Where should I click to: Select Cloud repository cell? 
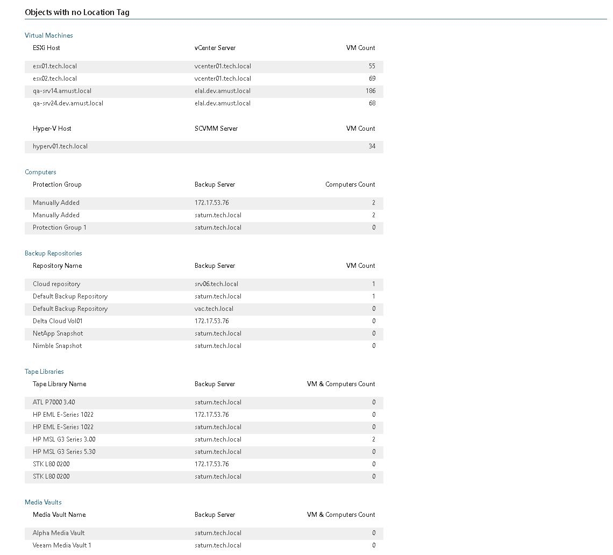click(56, 284)
